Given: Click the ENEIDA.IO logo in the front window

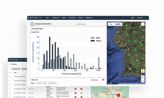Looking at the screenshot, I should tap(35, 18).
